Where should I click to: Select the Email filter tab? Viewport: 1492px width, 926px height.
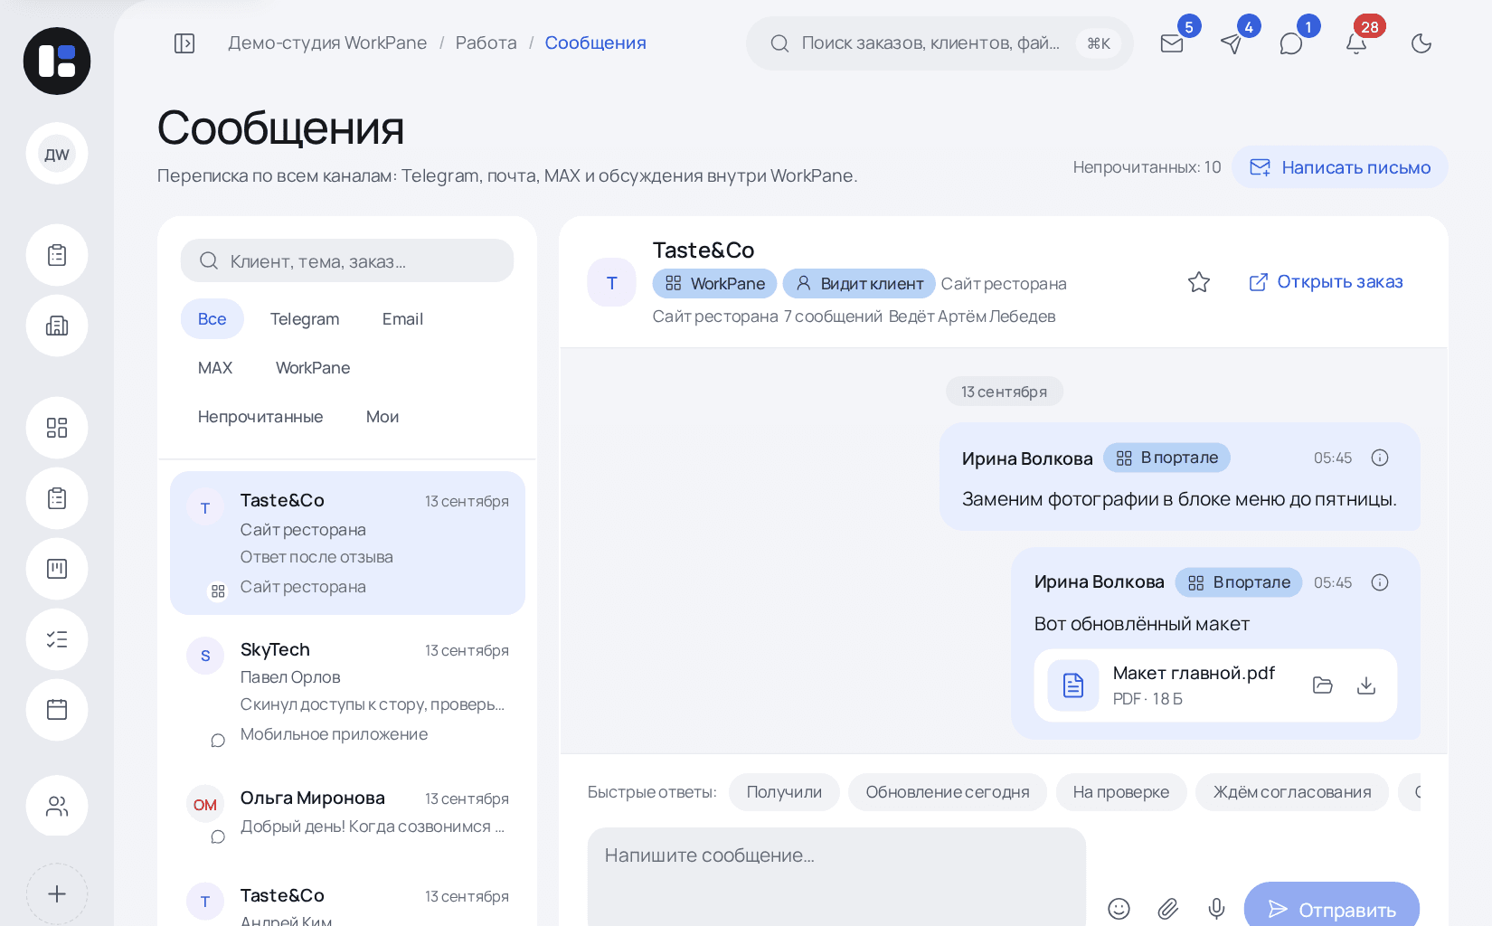tap(402, 319)
